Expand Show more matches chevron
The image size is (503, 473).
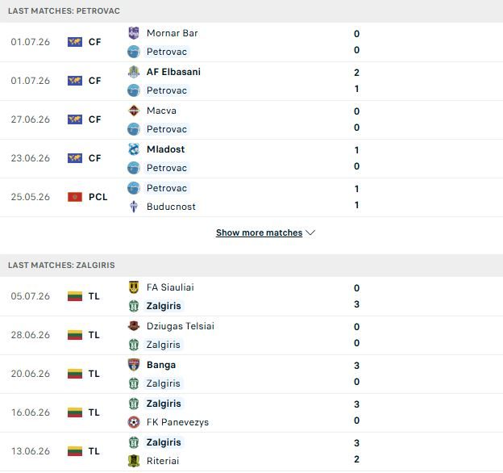[310, 232]
